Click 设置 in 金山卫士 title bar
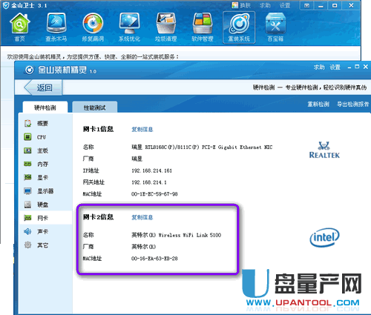 point(285,5)
